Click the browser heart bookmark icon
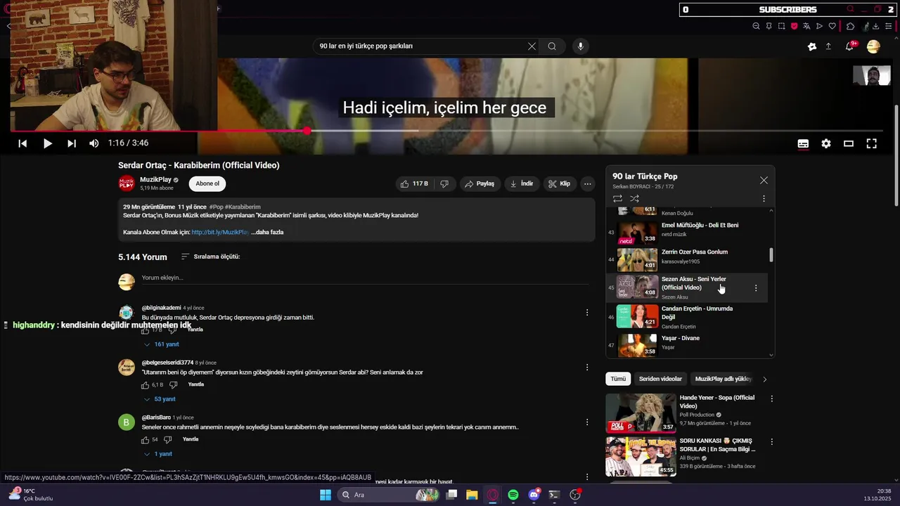The image size is (900, 506). (832, 26)
